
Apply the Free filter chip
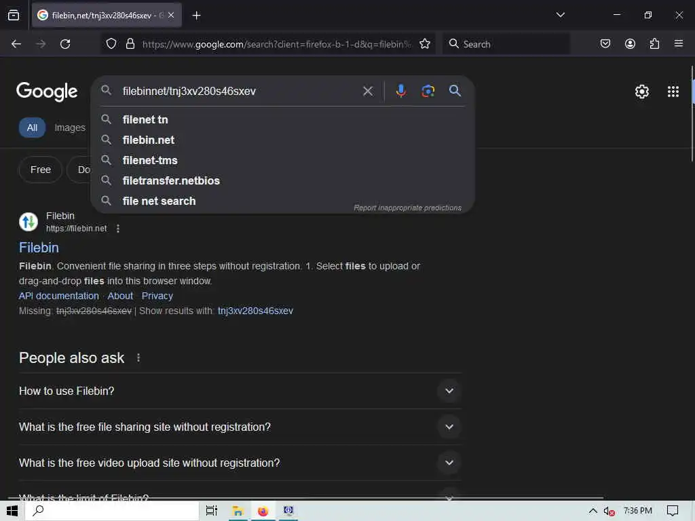[40, 170]
